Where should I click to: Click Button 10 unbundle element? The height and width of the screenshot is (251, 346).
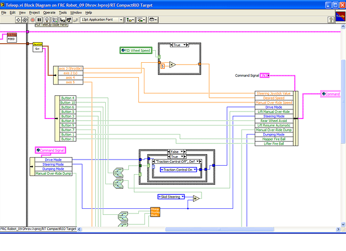click(68, 102)
